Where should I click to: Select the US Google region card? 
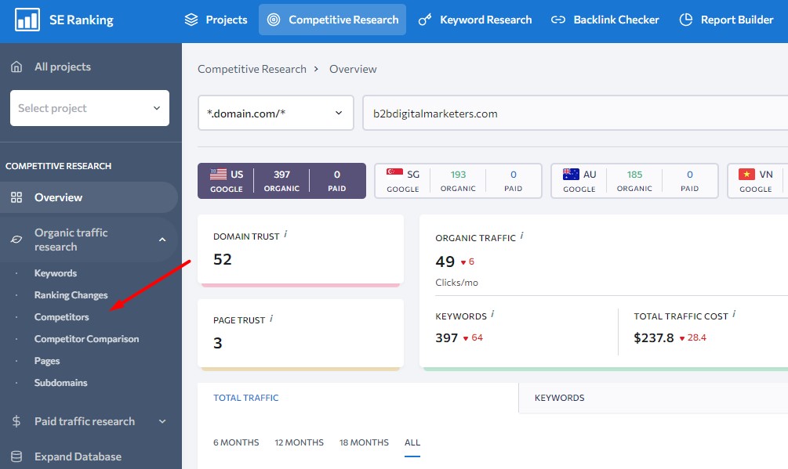[281, 181]
